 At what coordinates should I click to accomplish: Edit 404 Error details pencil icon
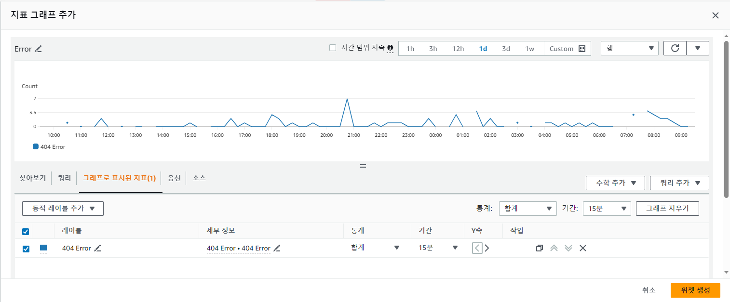point(277,248)
